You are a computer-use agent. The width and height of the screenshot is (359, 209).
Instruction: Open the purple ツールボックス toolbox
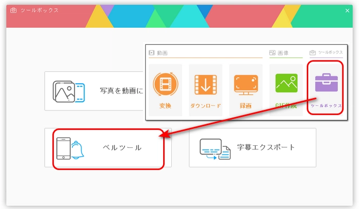pyautogui.click(x=326, y=90)
